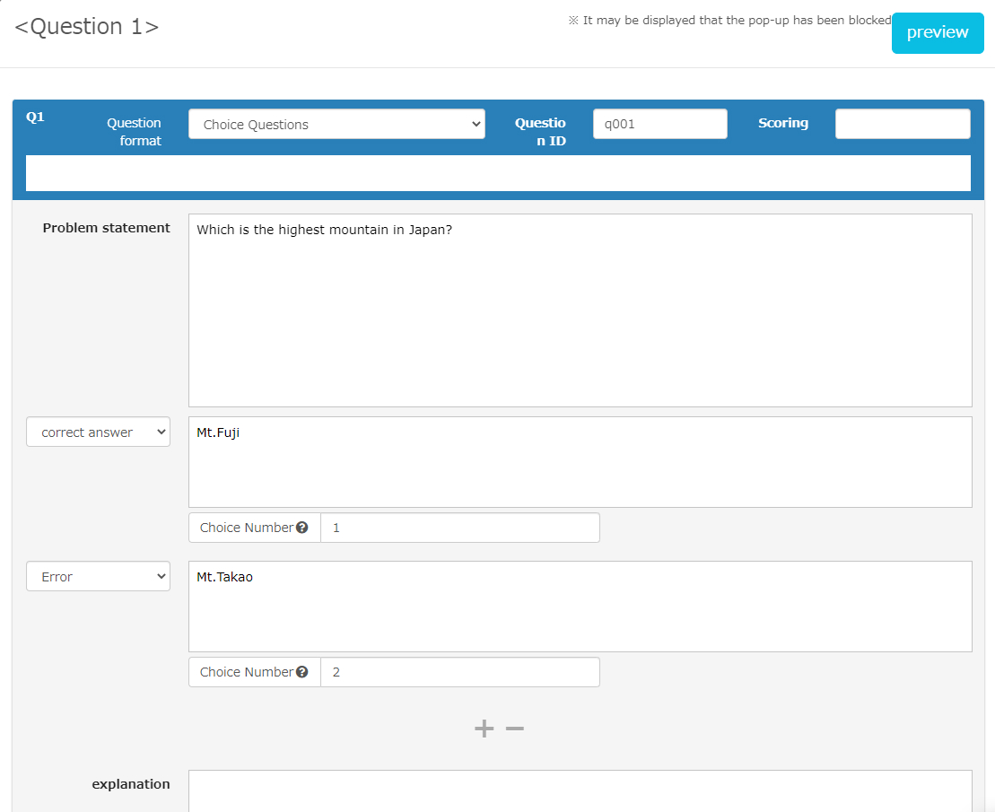Expand the 'Error' answer type dropdown

[x=98, y=577]
